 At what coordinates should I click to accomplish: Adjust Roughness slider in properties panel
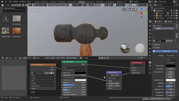click(x=171, y=92)
